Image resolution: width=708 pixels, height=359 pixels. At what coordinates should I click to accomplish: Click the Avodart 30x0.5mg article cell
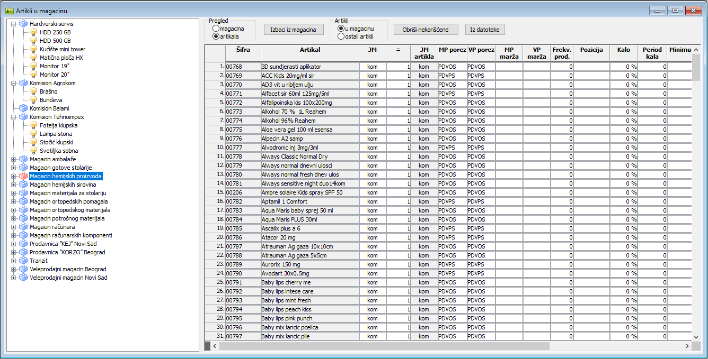tap(310, 273)
